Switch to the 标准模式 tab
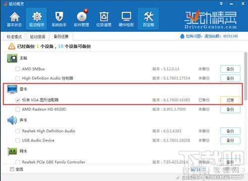 [14, 37]
